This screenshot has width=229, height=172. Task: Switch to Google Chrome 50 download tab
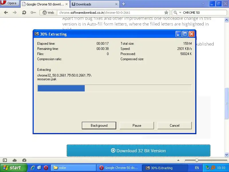pyautogui.click(x=45, y=4)
